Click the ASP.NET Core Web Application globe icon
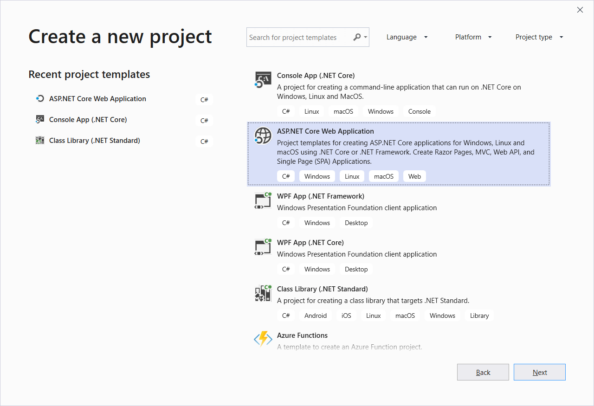 pyautogui.click(x=263, y=135)
